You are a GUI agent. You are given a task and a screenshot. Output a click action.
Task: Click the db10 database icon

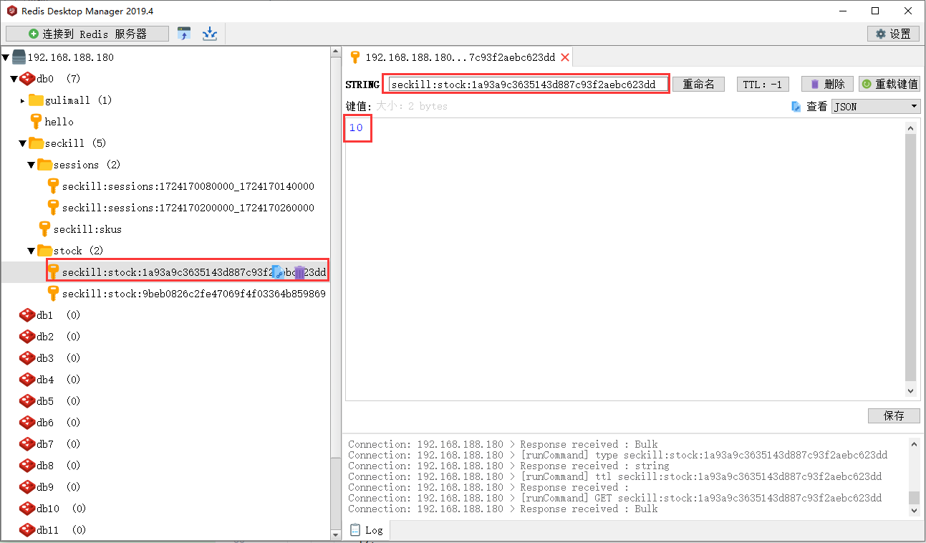pos(27,509)
